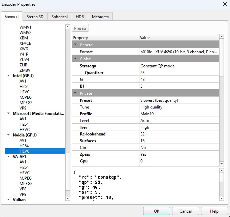Viewport: 230px width, 217px height.
Task: Select HEVC under Microsoft Media Foundation
Action: click(25, 130)
